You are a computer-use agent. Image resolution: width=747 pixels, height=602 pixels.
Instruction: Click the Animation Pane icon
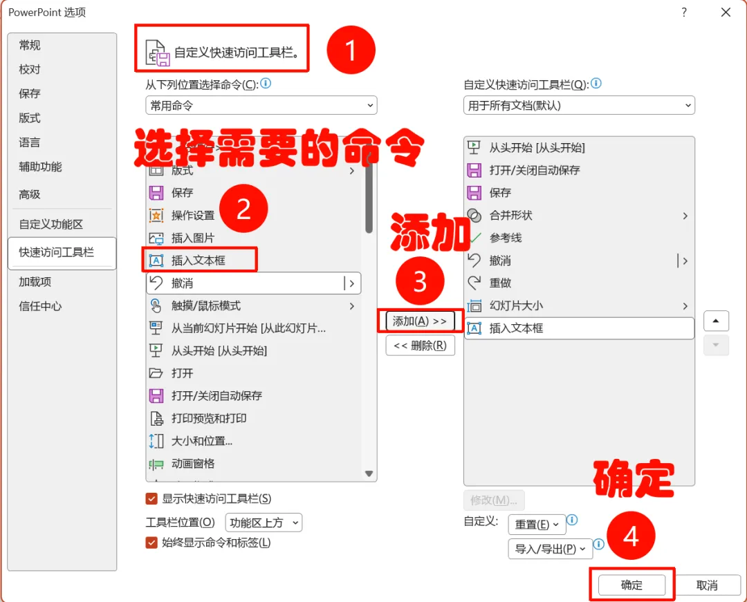click(x=156, y=464)
